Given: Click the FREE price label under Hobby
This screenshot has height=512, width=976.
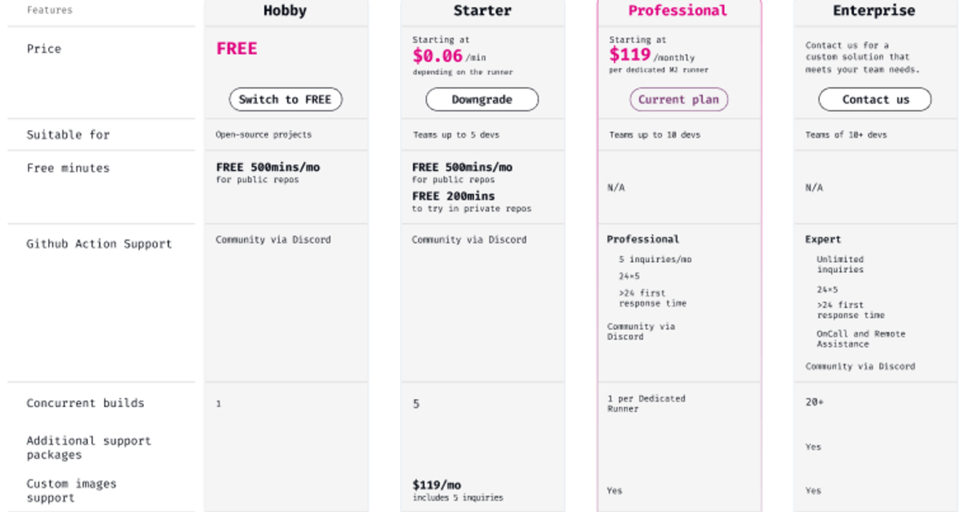Looking at the screenshot, I should [236, 49].
